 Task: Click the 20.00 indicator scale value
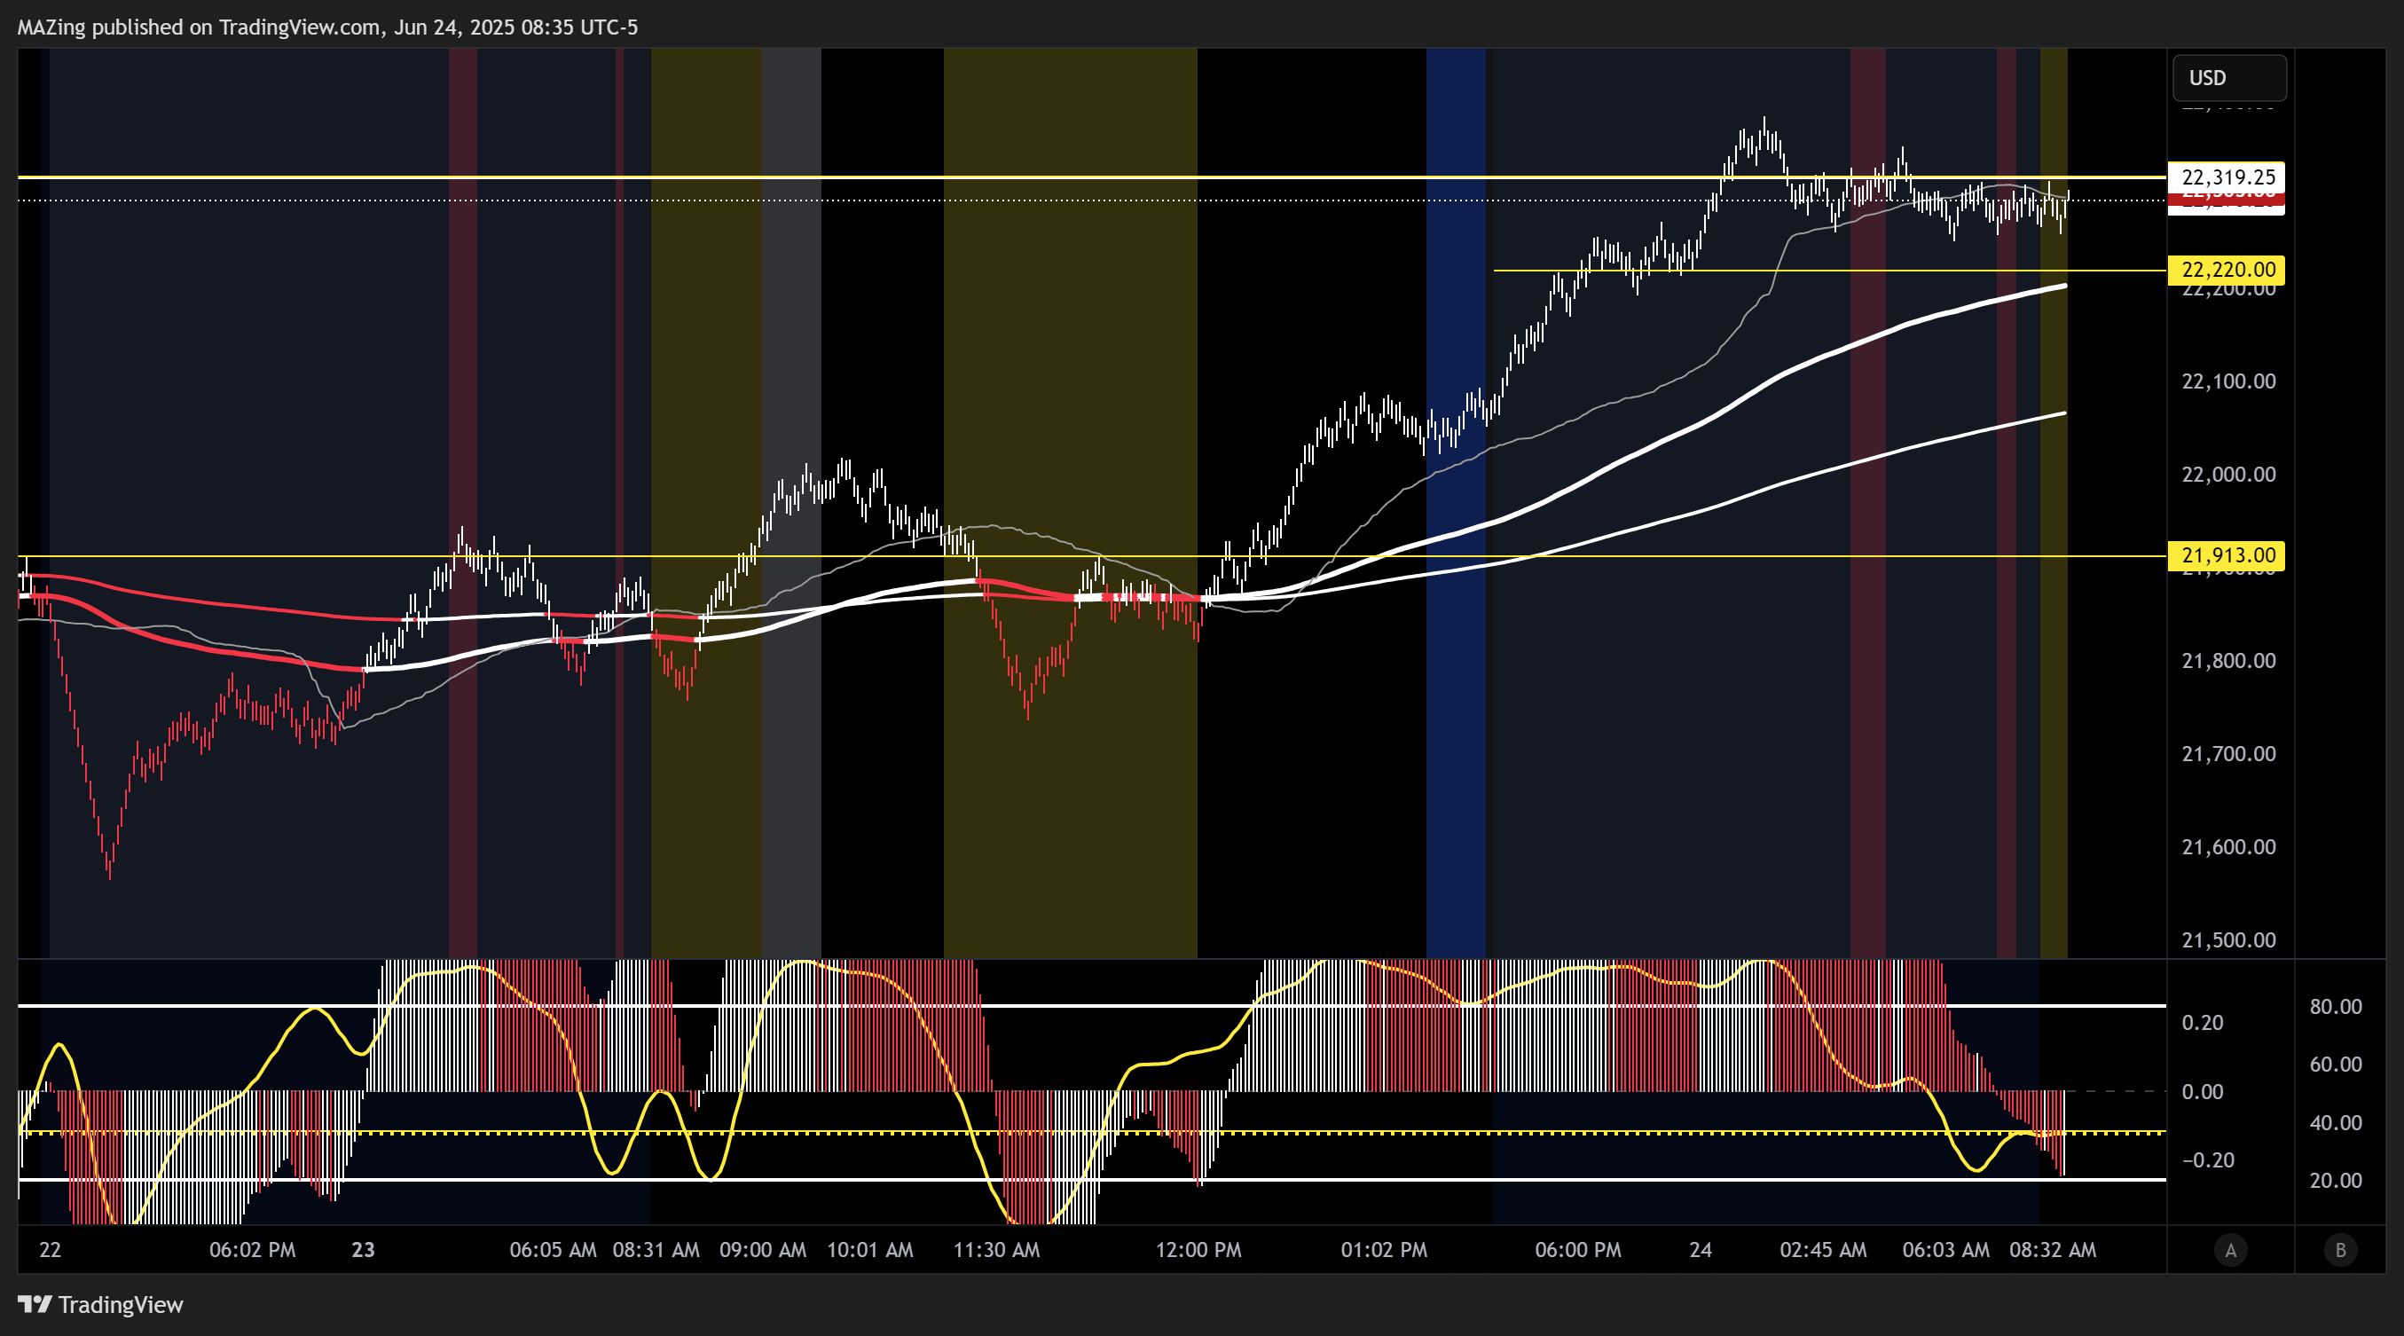click(x=2336, y=1181)
